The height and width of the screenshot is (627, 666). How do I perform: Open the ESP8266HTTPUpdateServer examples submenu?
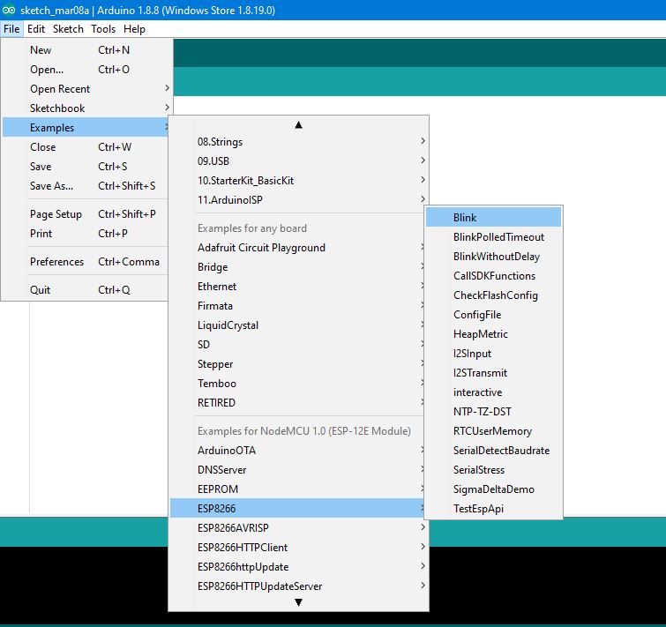(298, 586)
